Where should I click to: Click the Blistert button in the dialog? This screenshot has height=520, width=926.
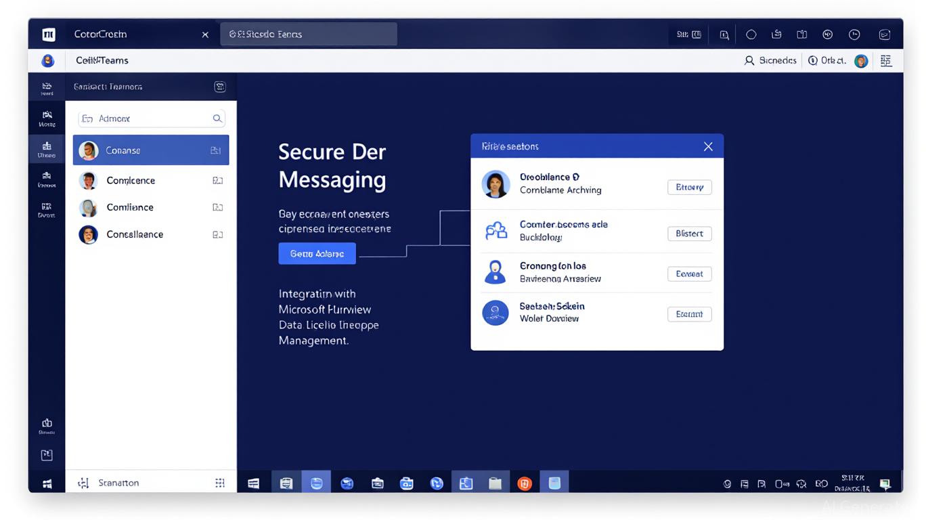(x=689, y=234)
